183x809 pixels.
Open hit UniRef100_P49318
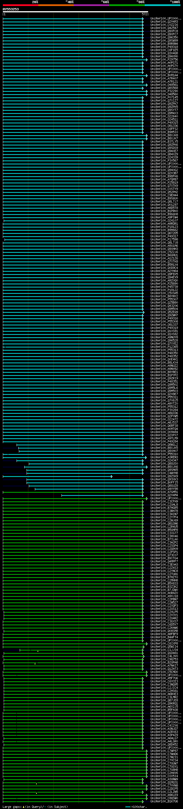(164, 47)
